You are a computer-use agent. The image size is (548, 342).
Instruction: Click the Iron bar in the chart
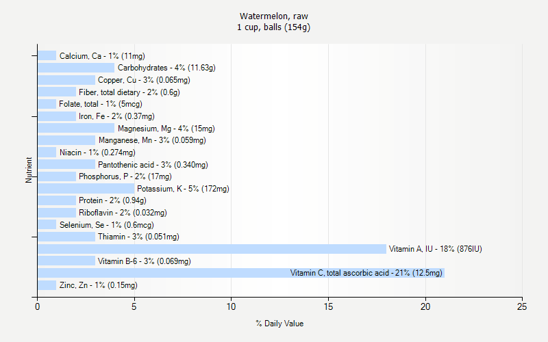point(57,116)
